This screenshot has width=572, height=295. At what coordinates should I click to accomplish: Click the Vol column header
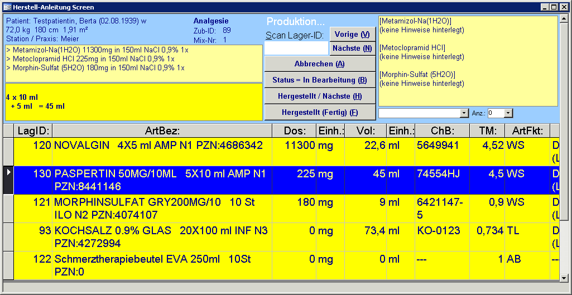coord(366,130)
